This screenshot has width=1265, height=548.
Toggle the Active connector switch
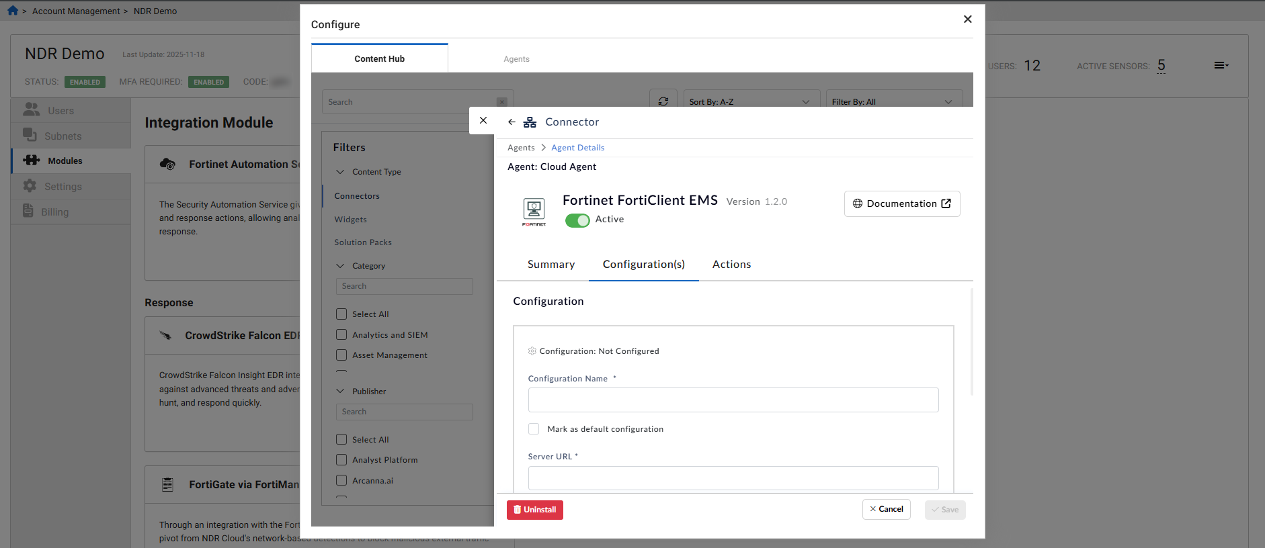point(577,220)
